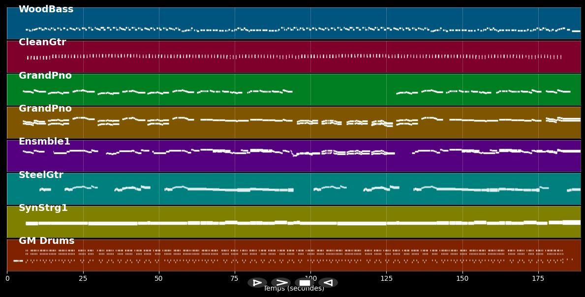Image resolution: width=585 pixels, height=297 pixels.
Task: Choose the SteelGtr track label
Action: click(x=41, y=175)
